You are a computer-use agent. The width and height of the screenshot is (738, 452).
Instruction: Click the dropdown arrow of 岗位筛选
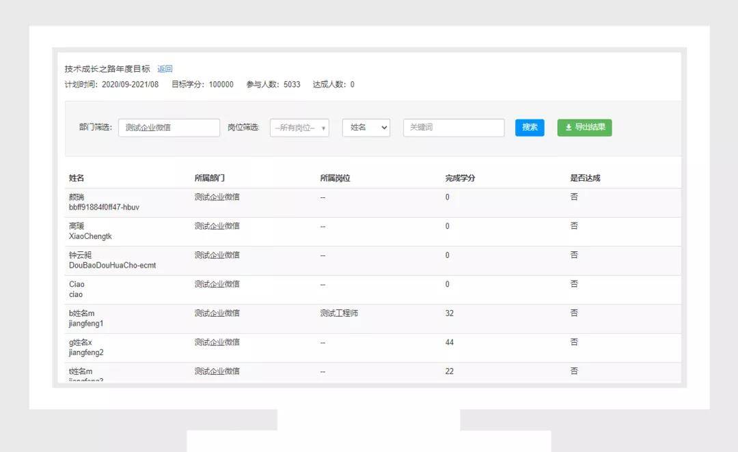coord(323,127)
